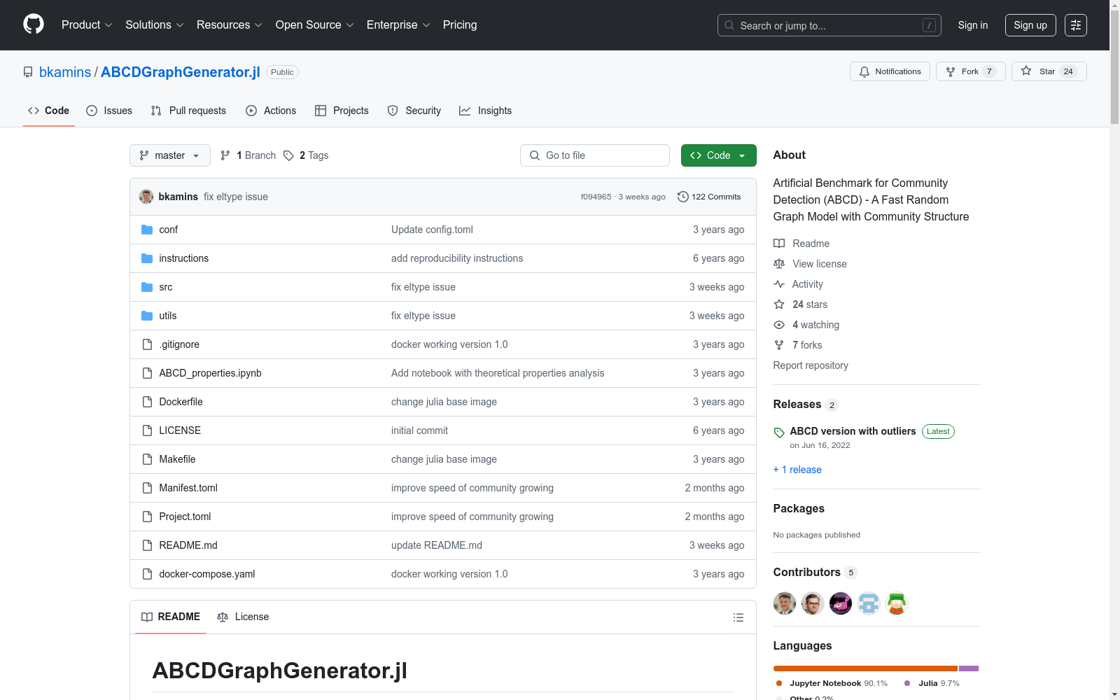The width and height of the screenshot is (1120, 700).
Task: Click the conf folder icon
Action: (147, 230)
